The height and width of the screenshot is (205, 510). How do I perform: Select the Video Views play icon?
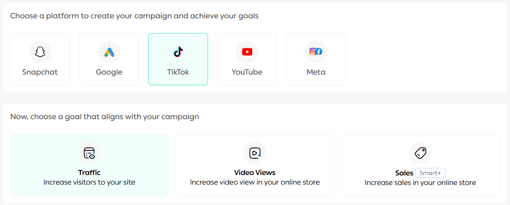pyautogui.click(x=255, y=153)
